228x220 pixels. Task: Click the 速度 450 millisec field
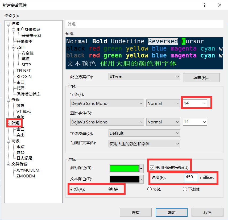pyautogui.click(x=191, y=177)
